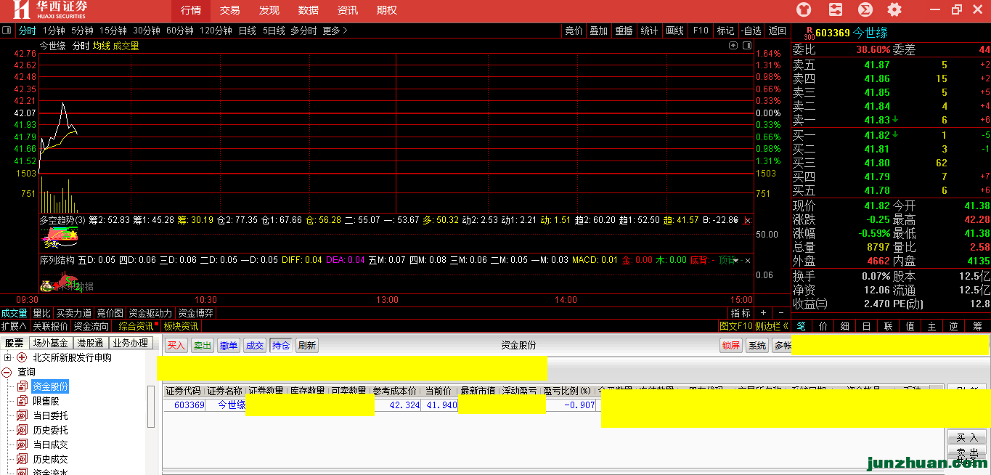Click the plus button next to 指标
Screen dimensions: 991x475
(x=763, y=313)
